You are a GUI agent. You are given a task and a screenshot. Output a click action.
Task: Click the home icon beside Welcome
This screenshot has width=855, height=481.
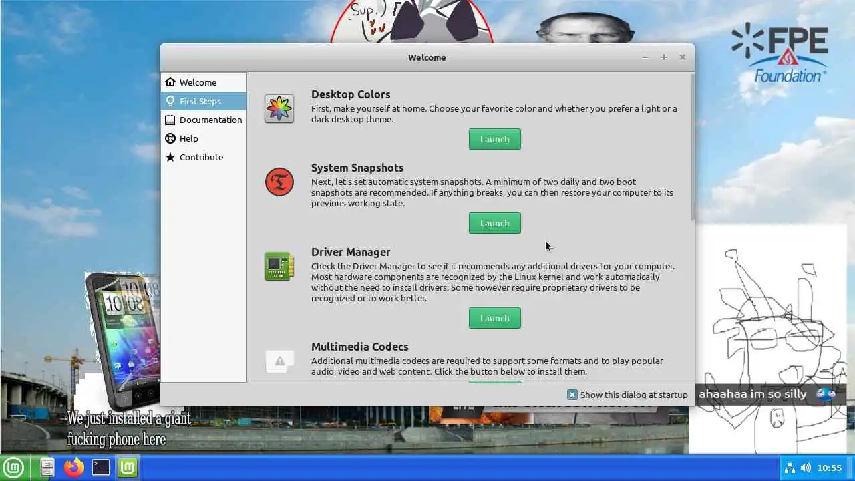(x=170, y=82)
